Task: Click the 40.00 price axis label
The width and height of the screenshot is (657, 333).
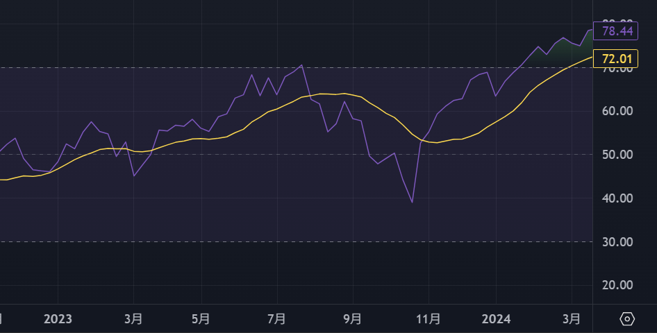Action: (618, 198)
